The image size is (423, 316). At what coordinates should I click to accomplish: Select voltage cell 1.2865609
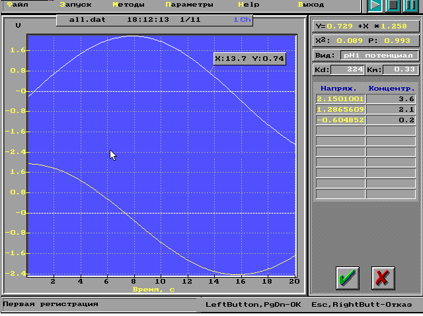click(x=340, y=109)
